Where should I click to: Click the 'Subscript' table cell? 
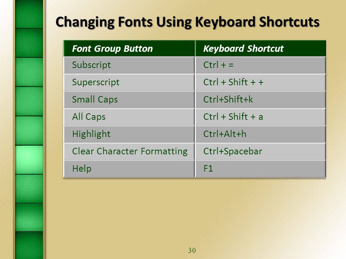click(129, 65)
